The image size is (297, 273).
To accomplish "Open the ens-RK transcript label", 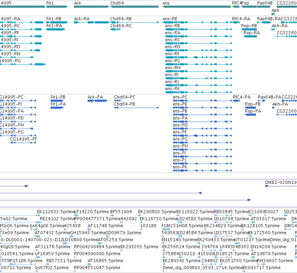I will point(172,89).
